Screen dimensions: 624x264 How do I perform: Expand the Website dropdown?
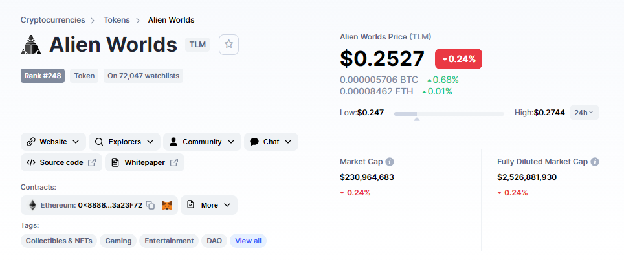click(x=53, y=142)
